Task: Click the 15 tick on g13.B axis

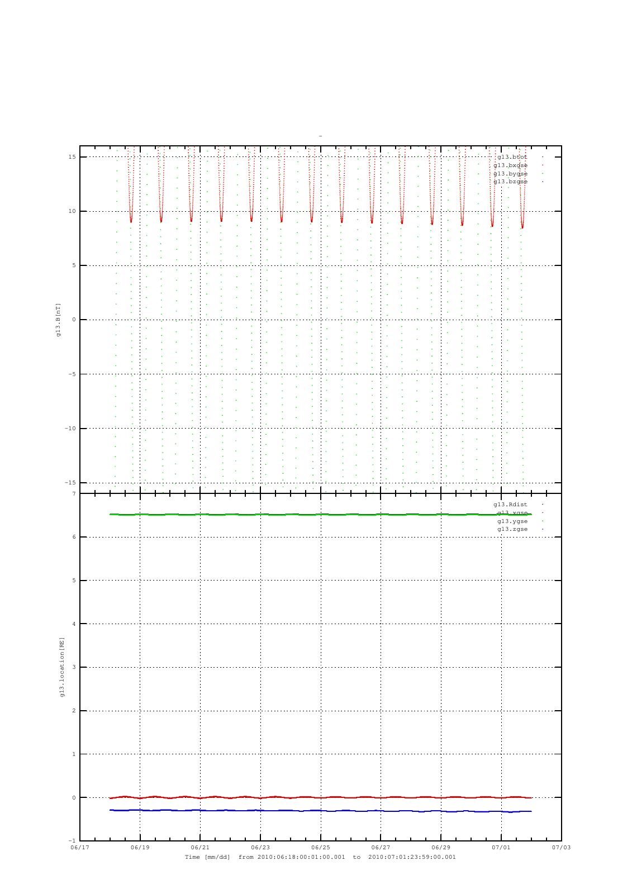Action: point(72,157)
